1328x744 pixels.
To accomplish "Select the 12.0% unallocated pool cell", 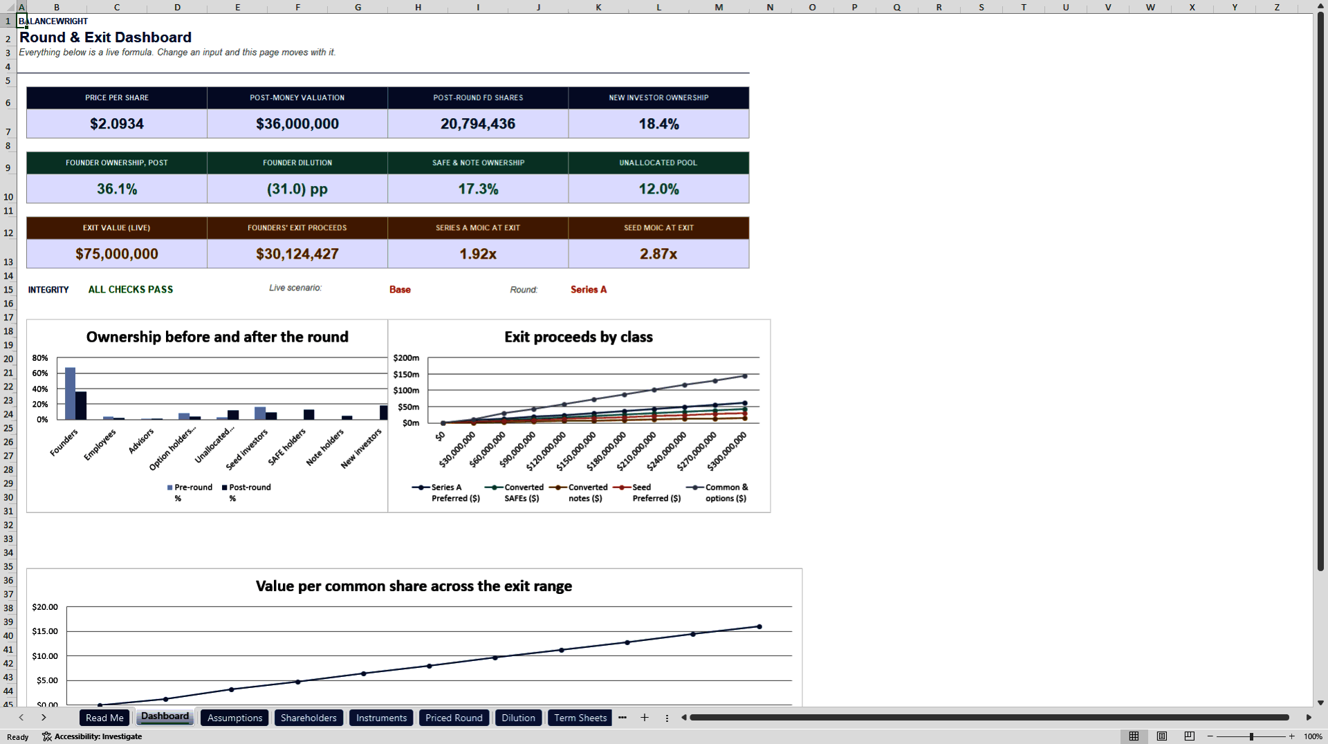I will coord(658,189).
